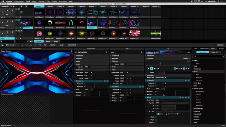Click the search magnifier in Effects panel
This screenshot has height=127, width=226.
pyautogui.click(x=195, y=56)
